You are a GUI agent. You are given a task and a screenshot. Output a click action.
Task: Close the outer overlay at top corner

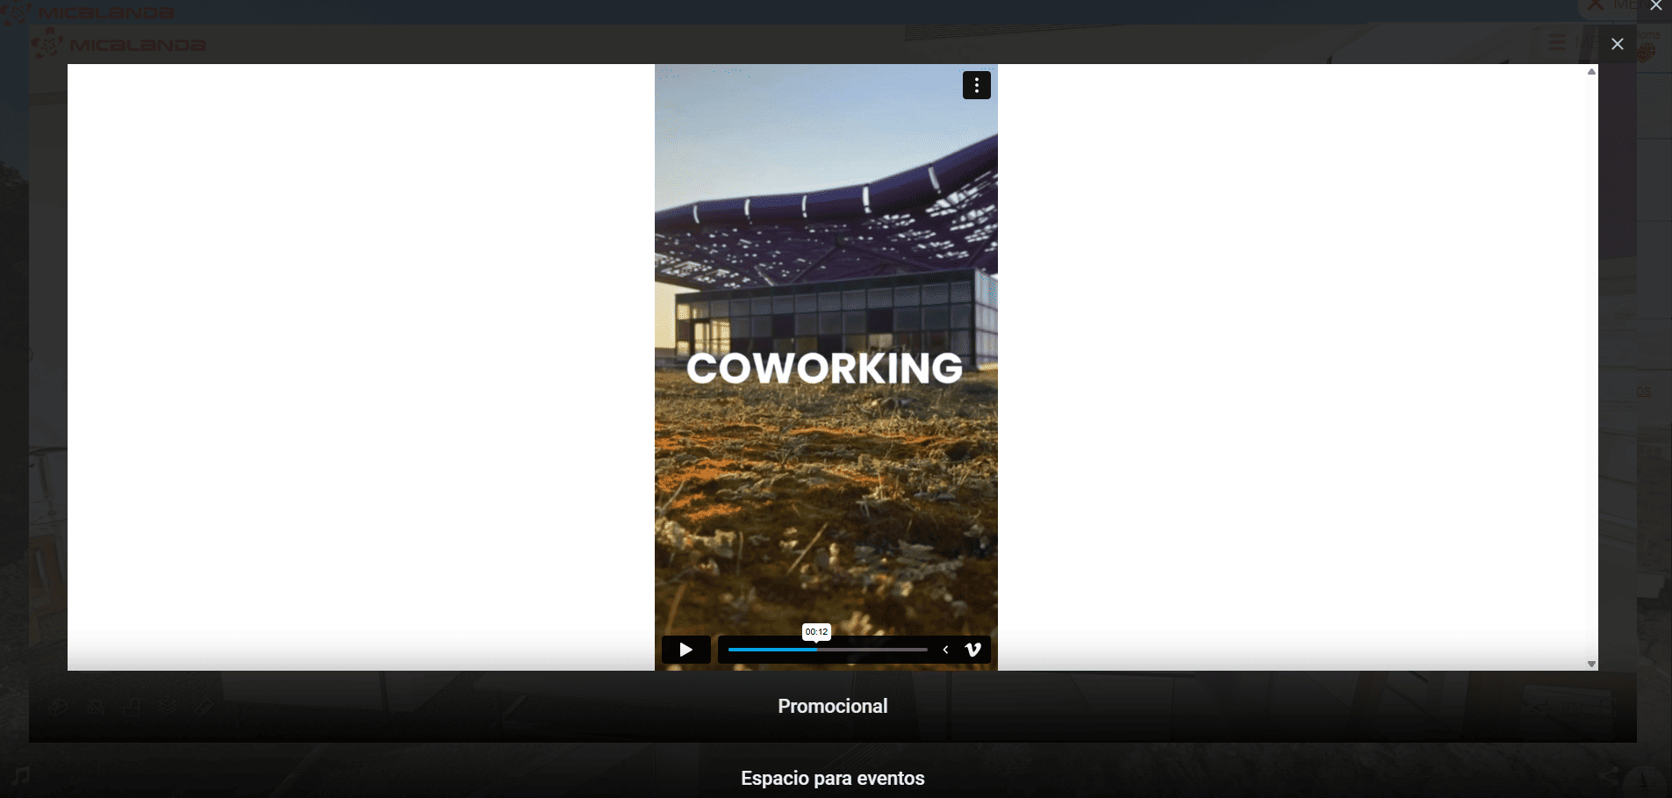click(1655, 6)
